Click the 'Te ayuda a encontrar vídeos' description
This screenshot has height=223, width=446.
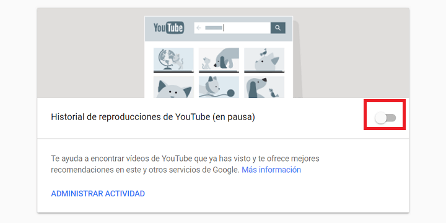click(185, 164)
